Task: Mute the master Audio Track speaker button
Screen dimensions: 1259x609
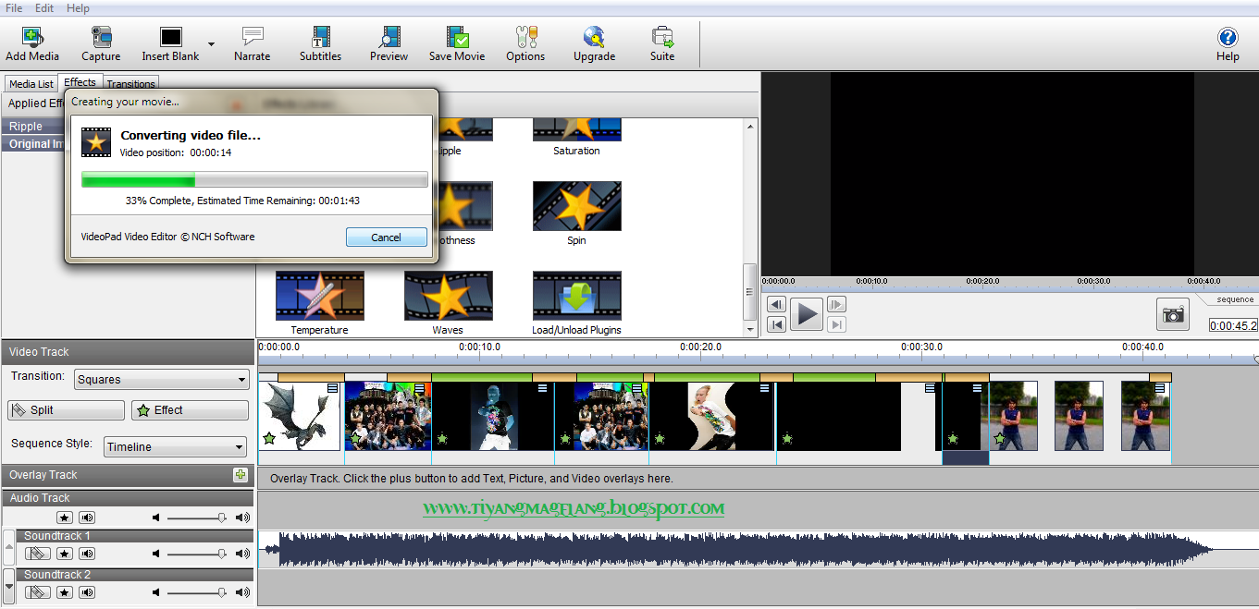Action: (x=87, y=518)
